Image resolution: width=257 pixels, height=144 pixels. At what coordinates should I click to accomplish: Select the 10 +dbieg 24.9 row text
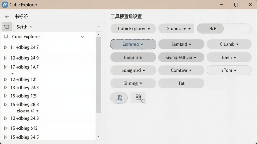pos(25,58)
